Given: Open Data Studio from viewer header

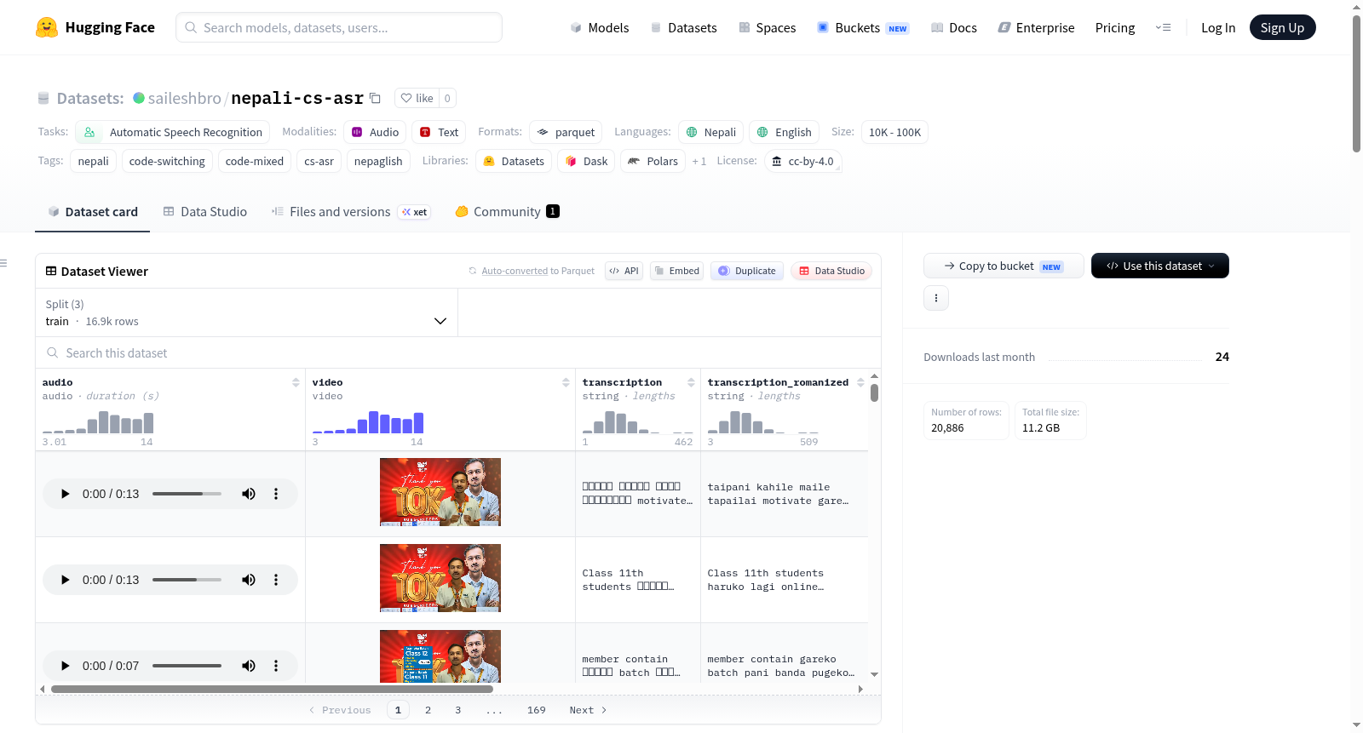Looking at the screenshot, I should coord(831,271).
